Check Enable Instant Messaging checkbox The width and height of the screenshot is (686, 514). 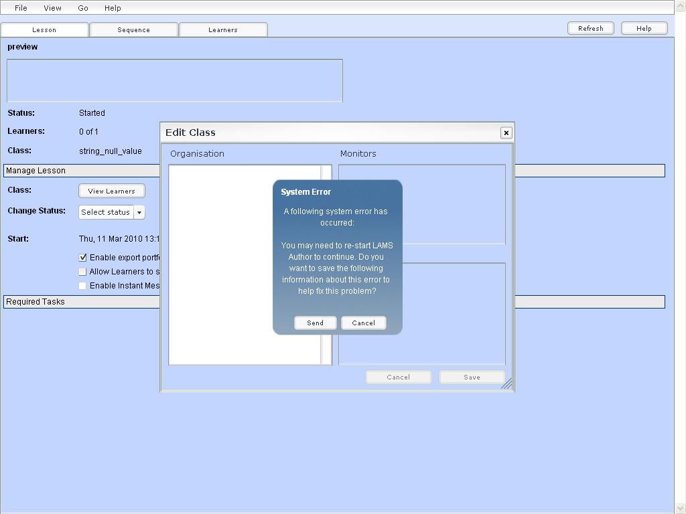tap(83, 285)
